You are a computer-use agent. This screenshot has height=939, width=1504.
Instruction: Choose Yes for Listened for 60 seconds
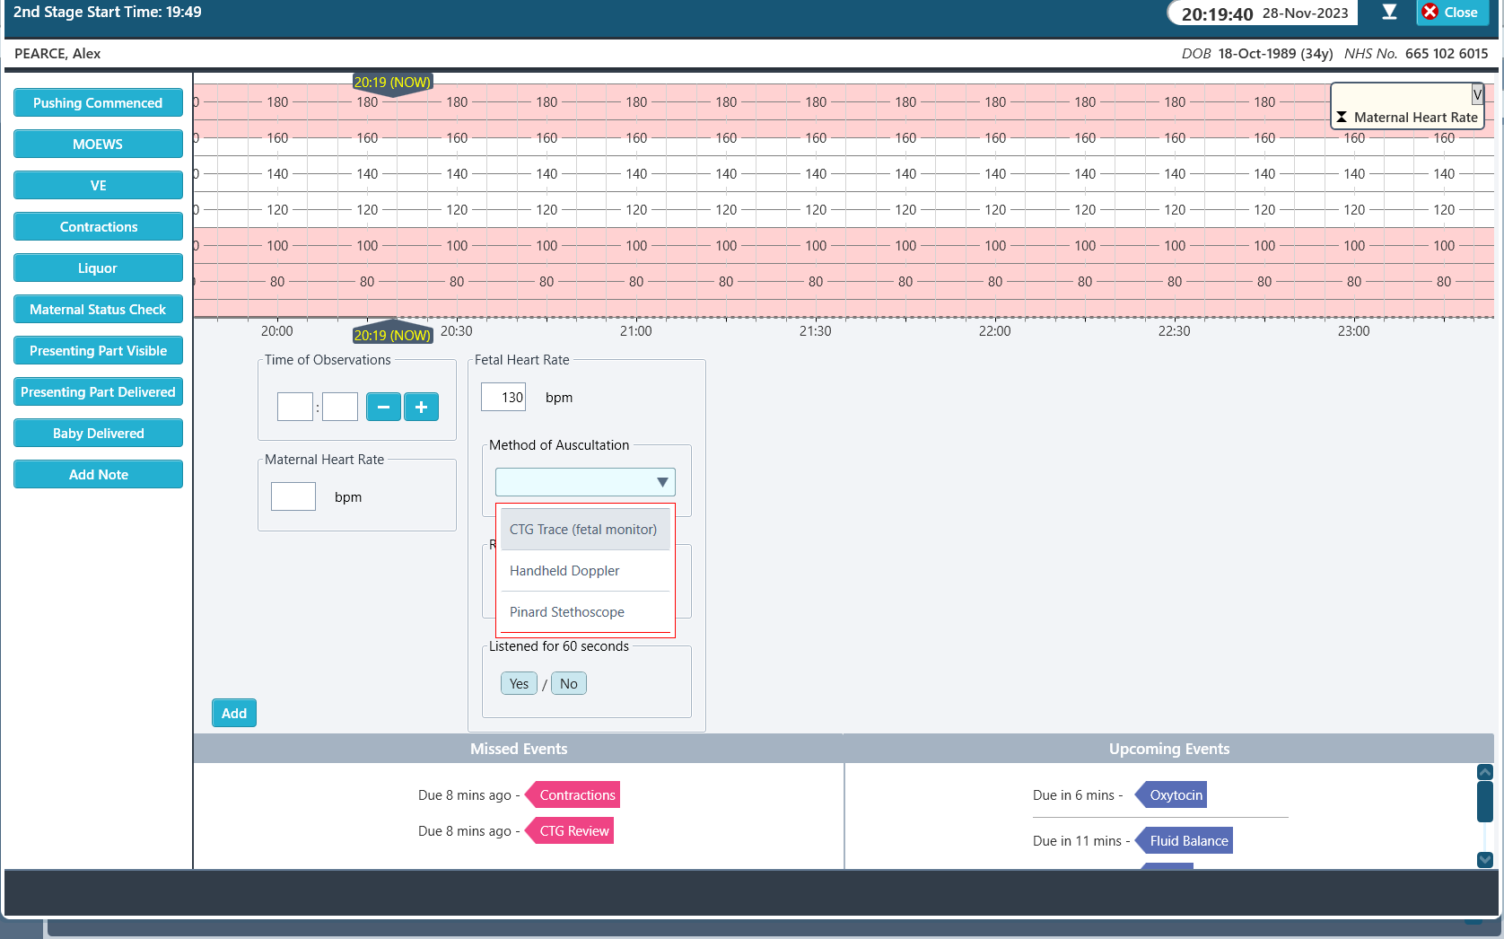519,683
